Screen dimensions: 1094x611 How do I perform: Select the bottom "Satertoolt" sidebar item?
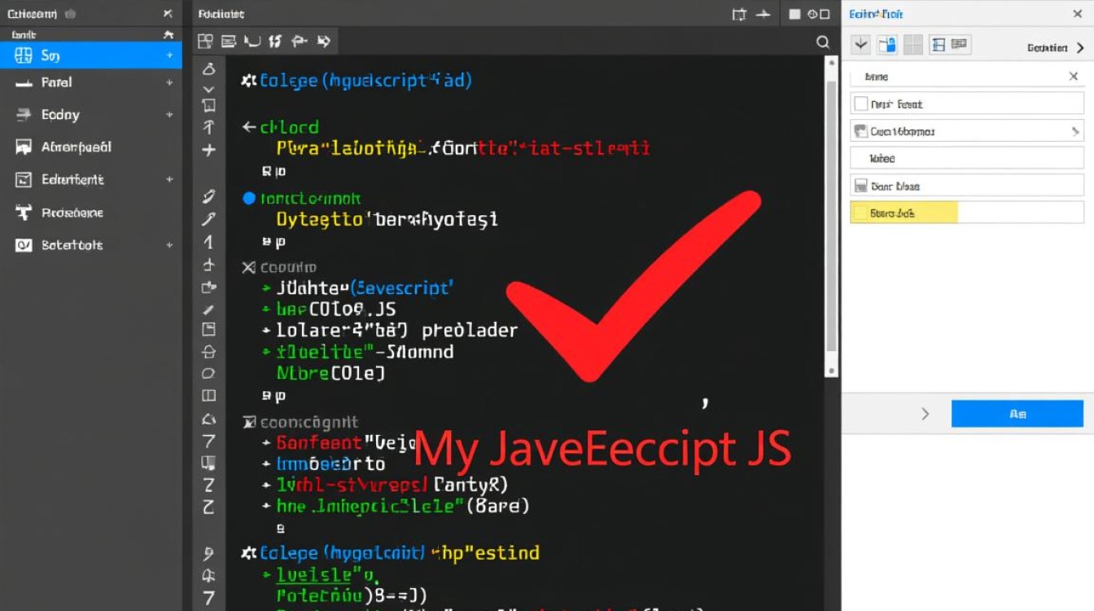[x=91, y=244]
